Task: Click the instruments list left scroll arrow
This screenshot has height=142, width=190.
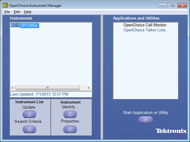Action: (12, 88)
